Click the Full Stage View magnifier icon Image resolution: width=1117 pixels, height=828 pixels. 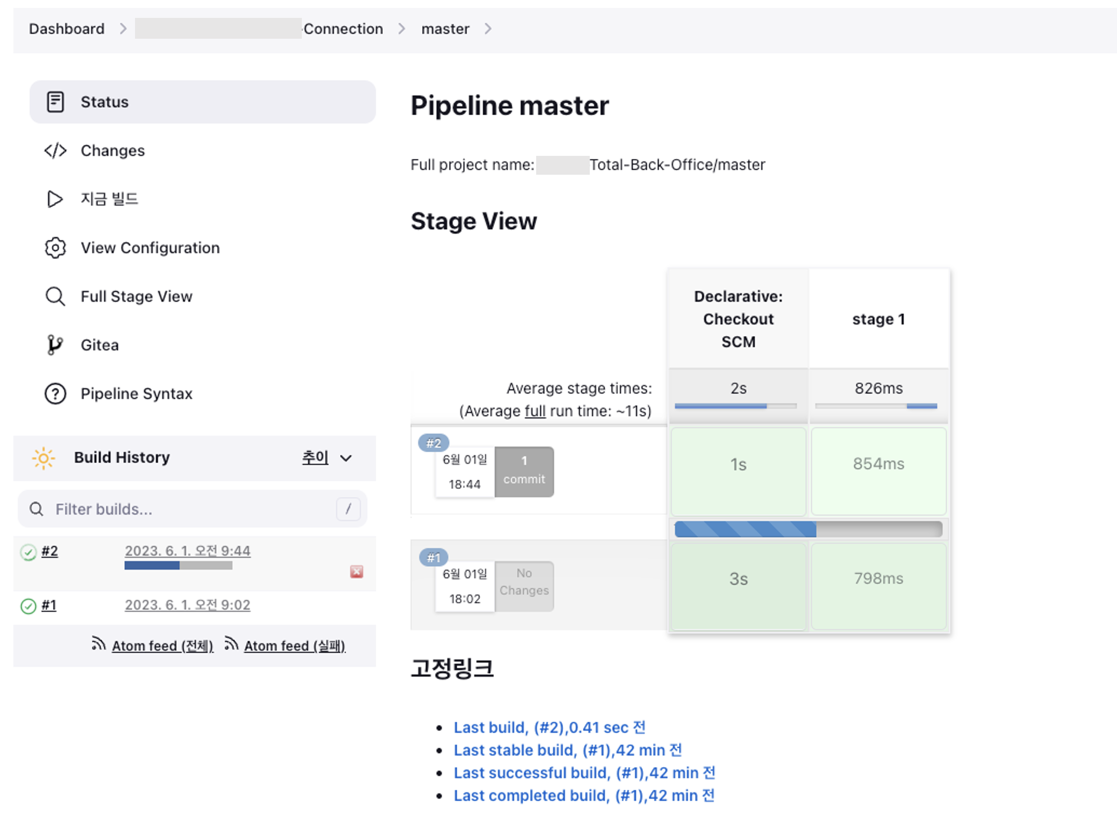55,296
